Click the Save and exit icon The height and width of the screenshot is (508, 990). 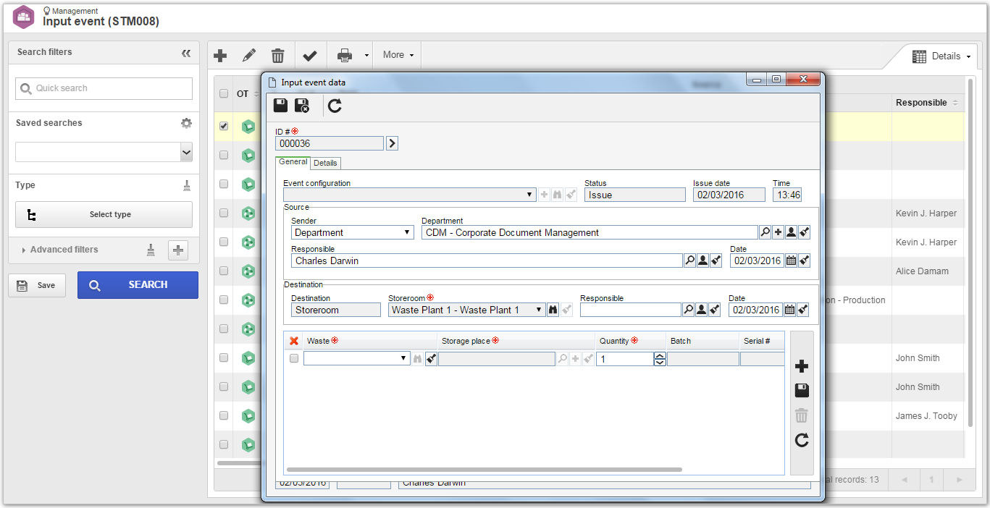coord(302,106)
